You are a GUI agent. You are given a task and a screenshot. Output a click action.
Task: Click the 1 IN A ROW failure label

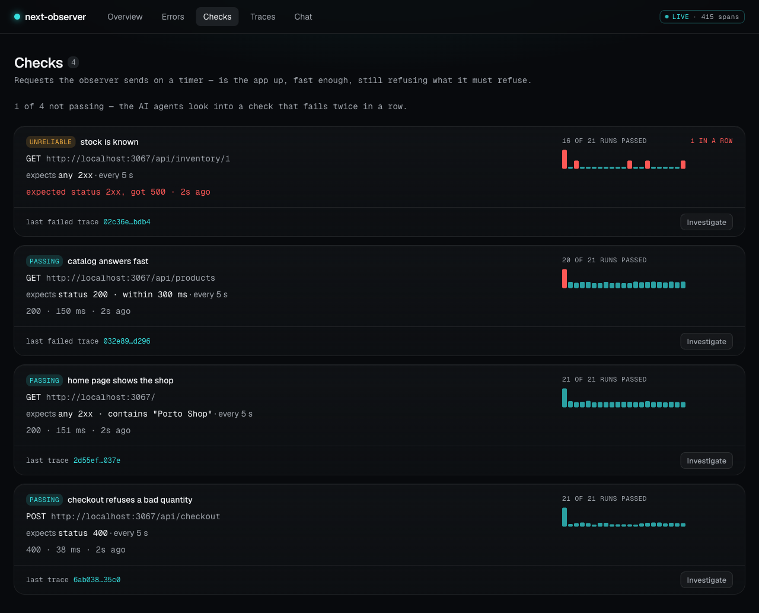point(712,141)
